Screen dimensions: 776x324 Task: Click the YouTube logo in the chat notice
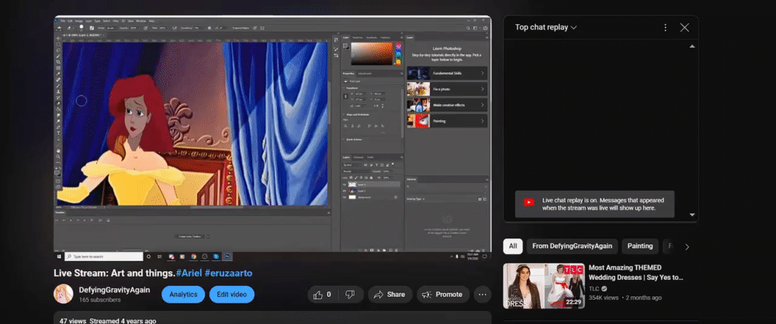529,202
